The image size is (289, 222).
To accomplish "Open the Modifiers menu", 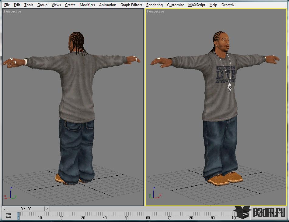I will 87,5.
